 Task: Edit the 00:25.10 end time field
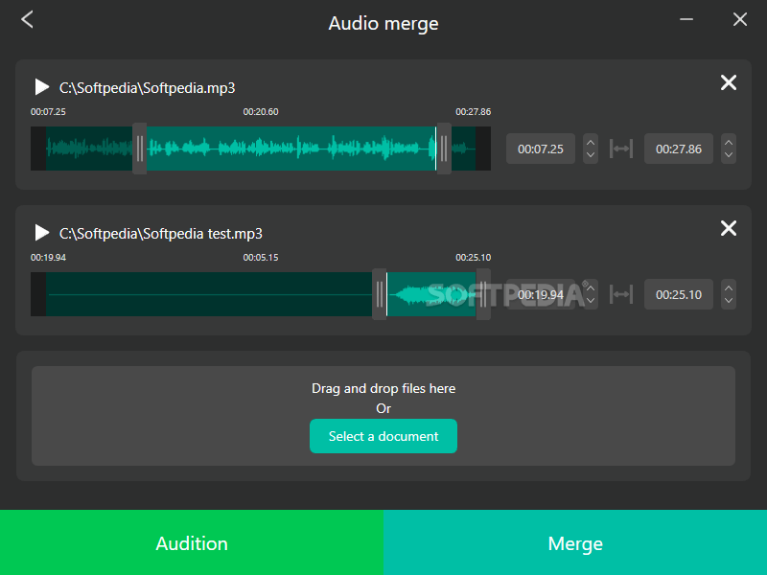click(679, 294)
